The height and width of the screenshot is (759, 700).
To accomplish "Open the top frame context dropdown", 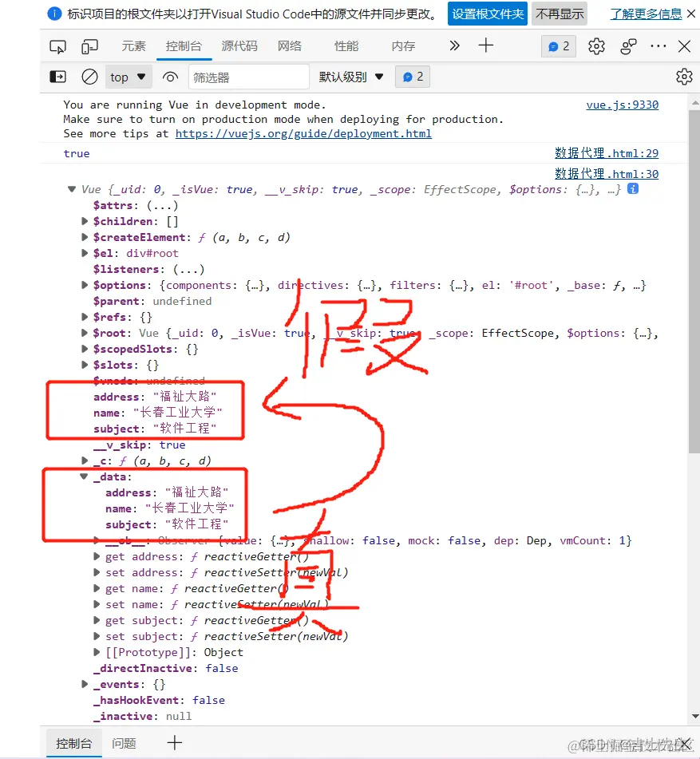I will 128,77.
